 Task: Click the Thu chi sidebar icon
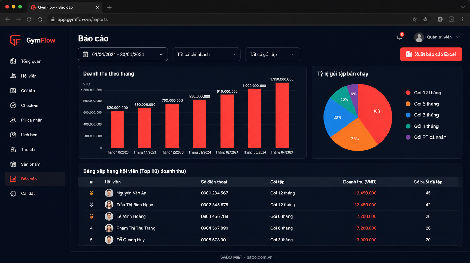pos(13,149)
